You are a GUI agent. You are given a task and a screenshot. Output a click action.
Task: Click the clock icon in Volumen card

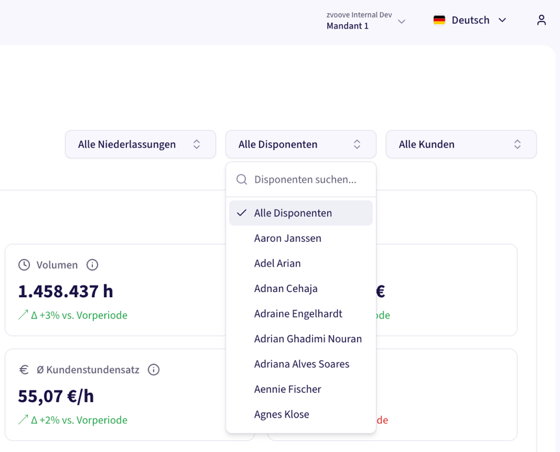[24, 265]
